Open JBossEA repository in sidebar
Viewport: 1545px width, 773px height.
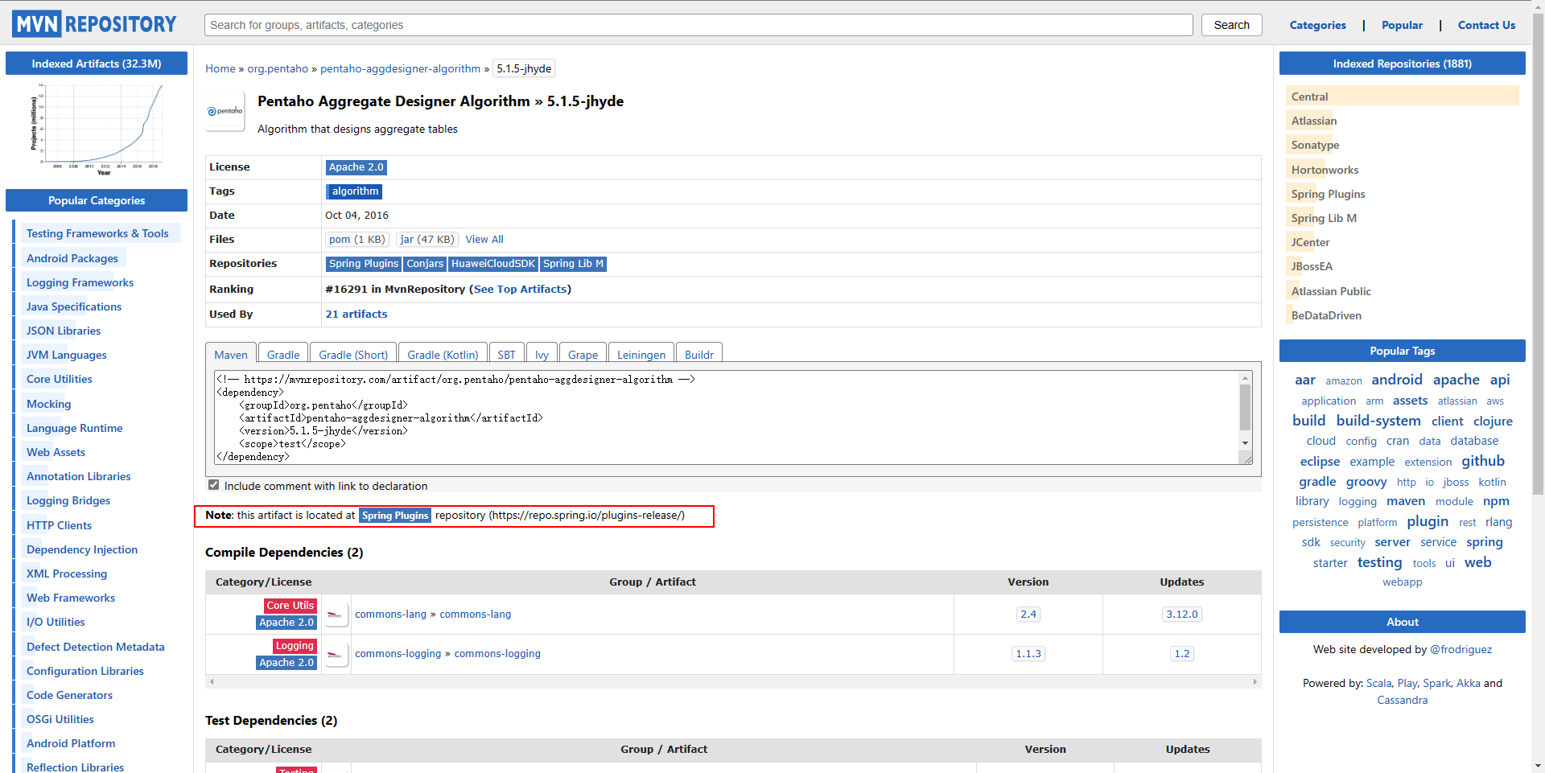1312,267
